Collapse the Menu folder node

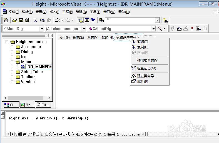coord(12,62)
